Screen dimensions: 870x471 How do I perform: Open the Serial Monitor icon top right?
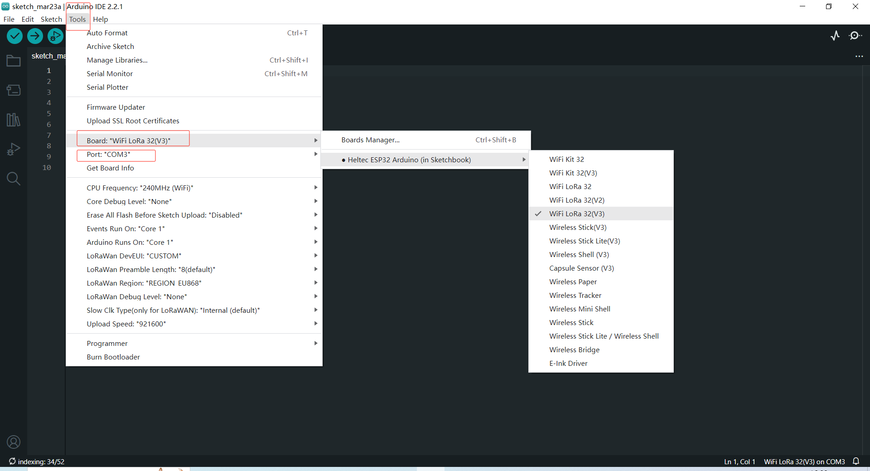tap(855, 36)
